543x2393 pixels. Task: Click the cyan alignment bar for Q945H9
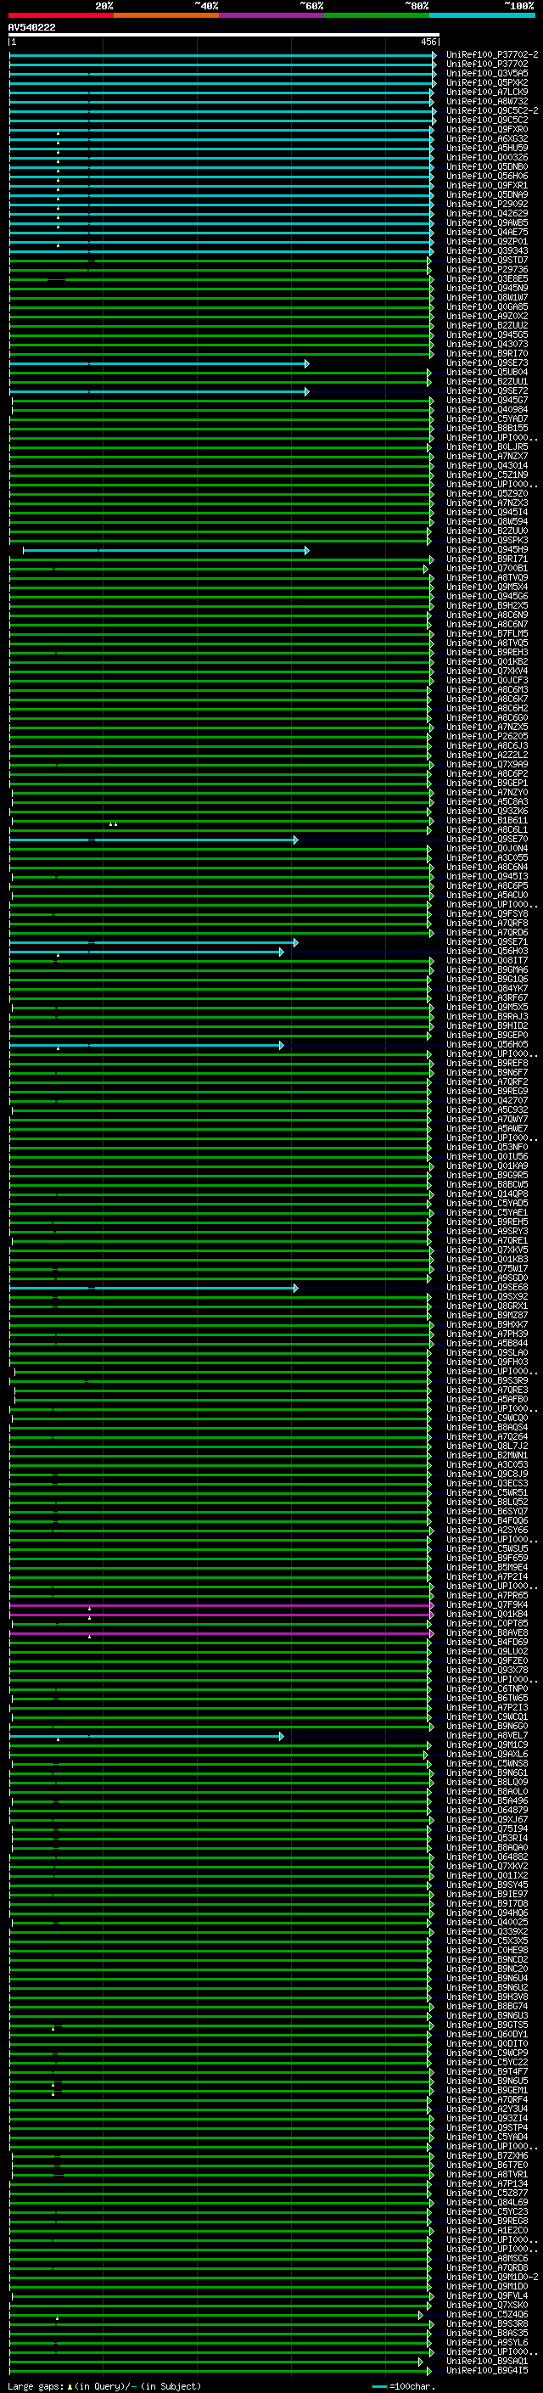166,550
